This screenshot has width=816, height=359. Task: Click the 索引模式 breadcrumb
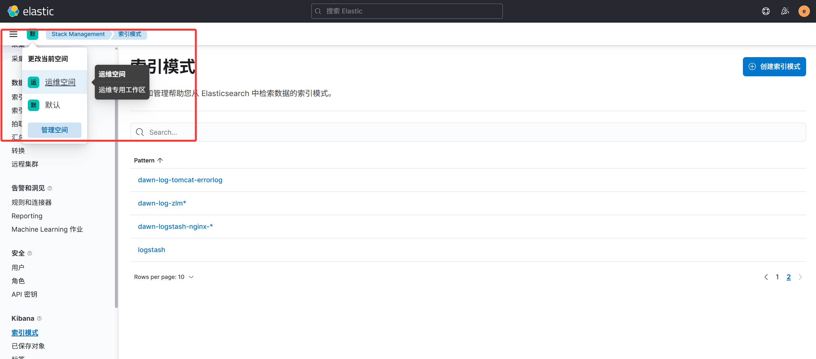[130, 34]
